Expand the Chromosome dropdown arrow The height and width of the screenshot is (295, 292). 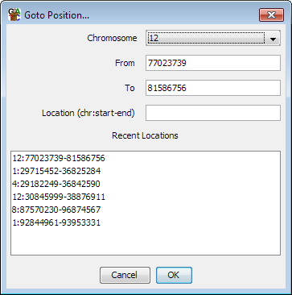point(273,38)
